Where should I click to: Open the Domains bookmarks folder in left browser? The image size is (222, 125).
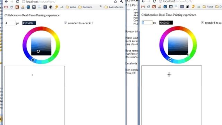85,7
